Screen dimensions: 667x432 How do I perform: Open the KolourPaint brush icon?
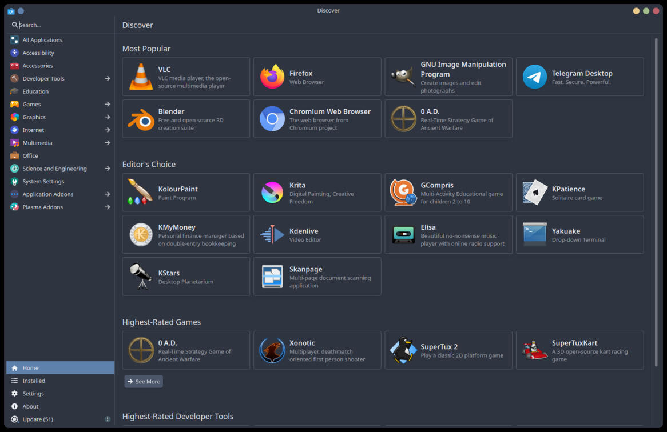[140, 192]
